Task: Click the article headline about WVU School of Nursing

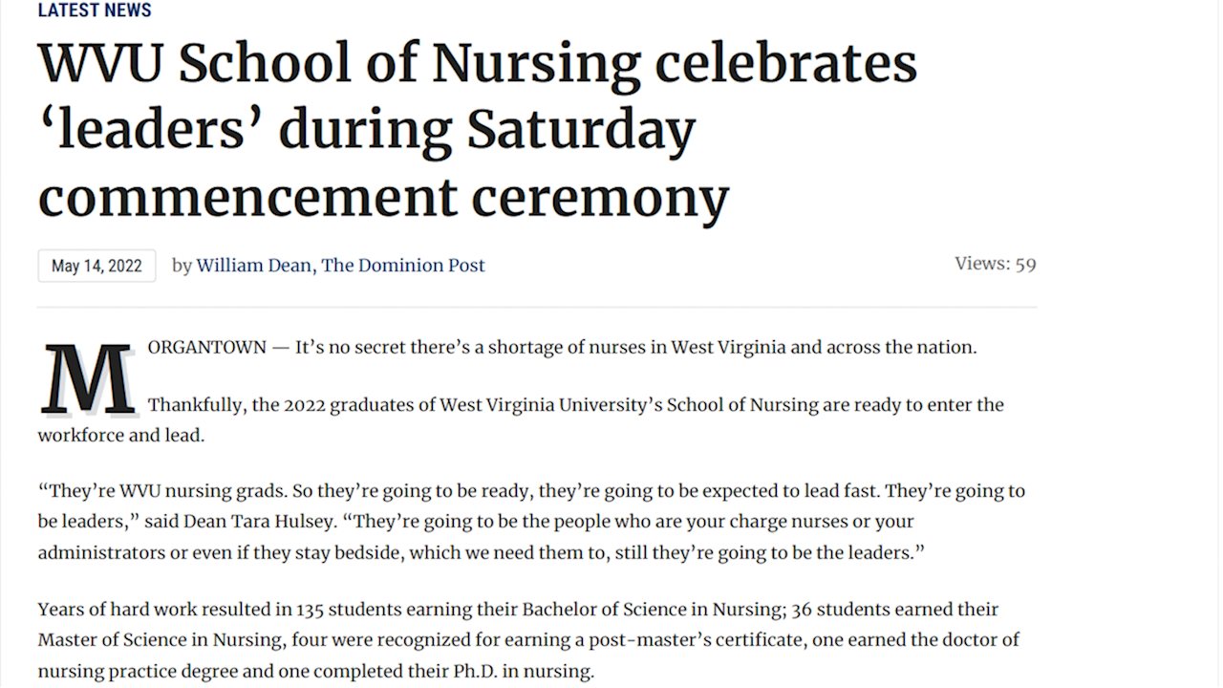Action: pos(478,130)
